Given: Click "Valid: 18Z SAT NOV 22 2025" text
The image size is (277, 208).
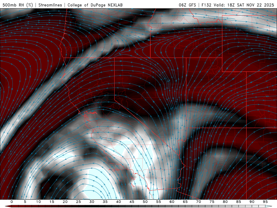Looking at the screenshot, I should coord(244,5).
